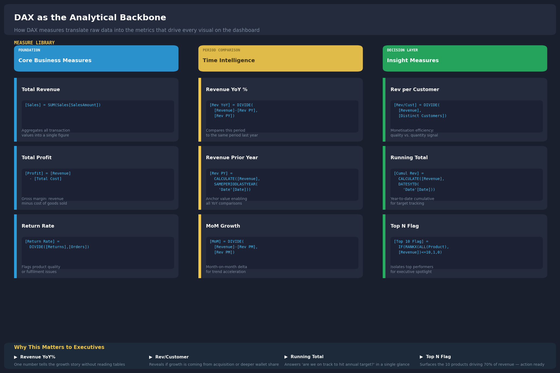Click 'Aggregates all transaction' description
Image resolution: width=560 pixels, height=373 pixels.
tap(46, 130)
